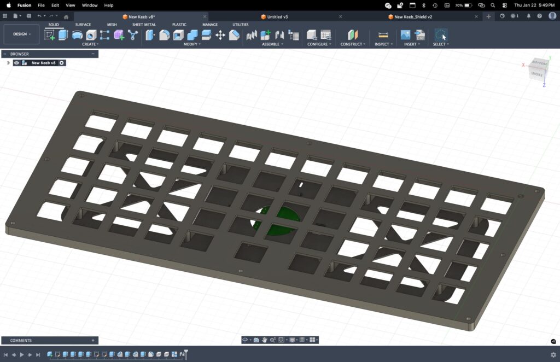This screenshot has height=362, width=560.
Task: Open the Design workspace dropdown
Action: tap(22, 34)
